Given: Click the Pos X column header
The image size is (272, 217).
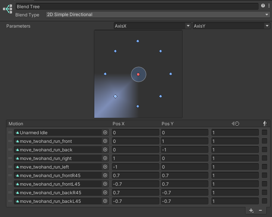Looking at the screenshot, I should (x=119, y=124).
